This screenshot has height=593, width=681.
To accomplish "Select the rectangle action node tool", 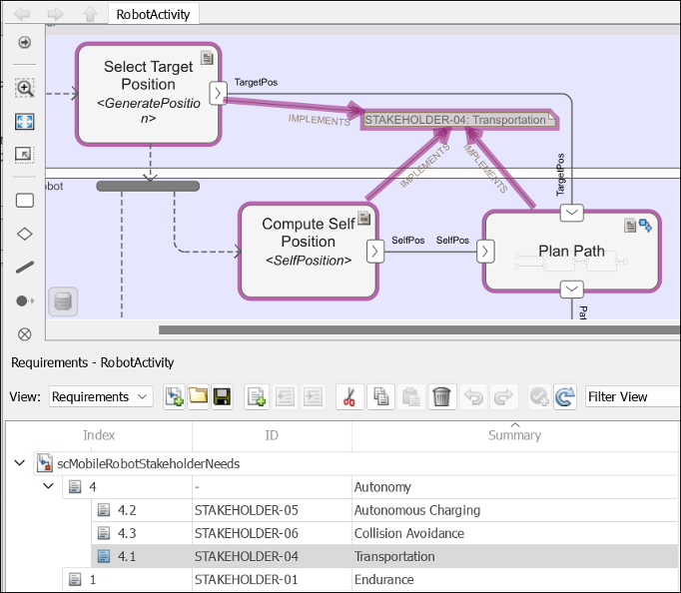I will [x=25, y=201].
